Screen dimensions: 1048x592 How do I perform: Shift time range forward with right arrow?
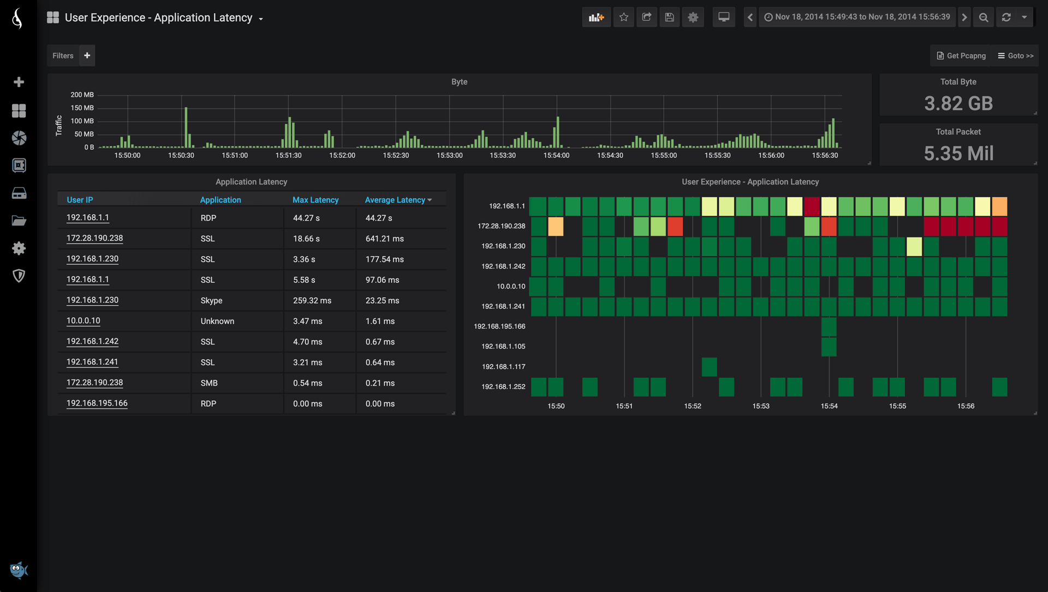pos(964,17)
